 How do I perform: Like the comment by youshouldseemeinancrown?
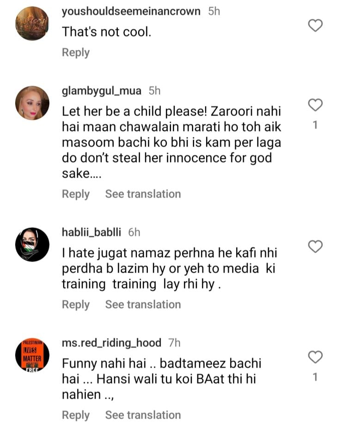tap(315, 25)
